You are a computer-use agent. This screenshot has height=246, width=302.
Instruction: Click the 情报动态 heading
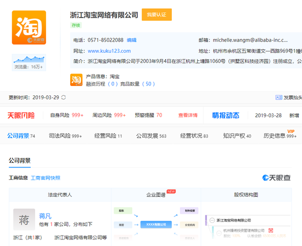[226, 115]
